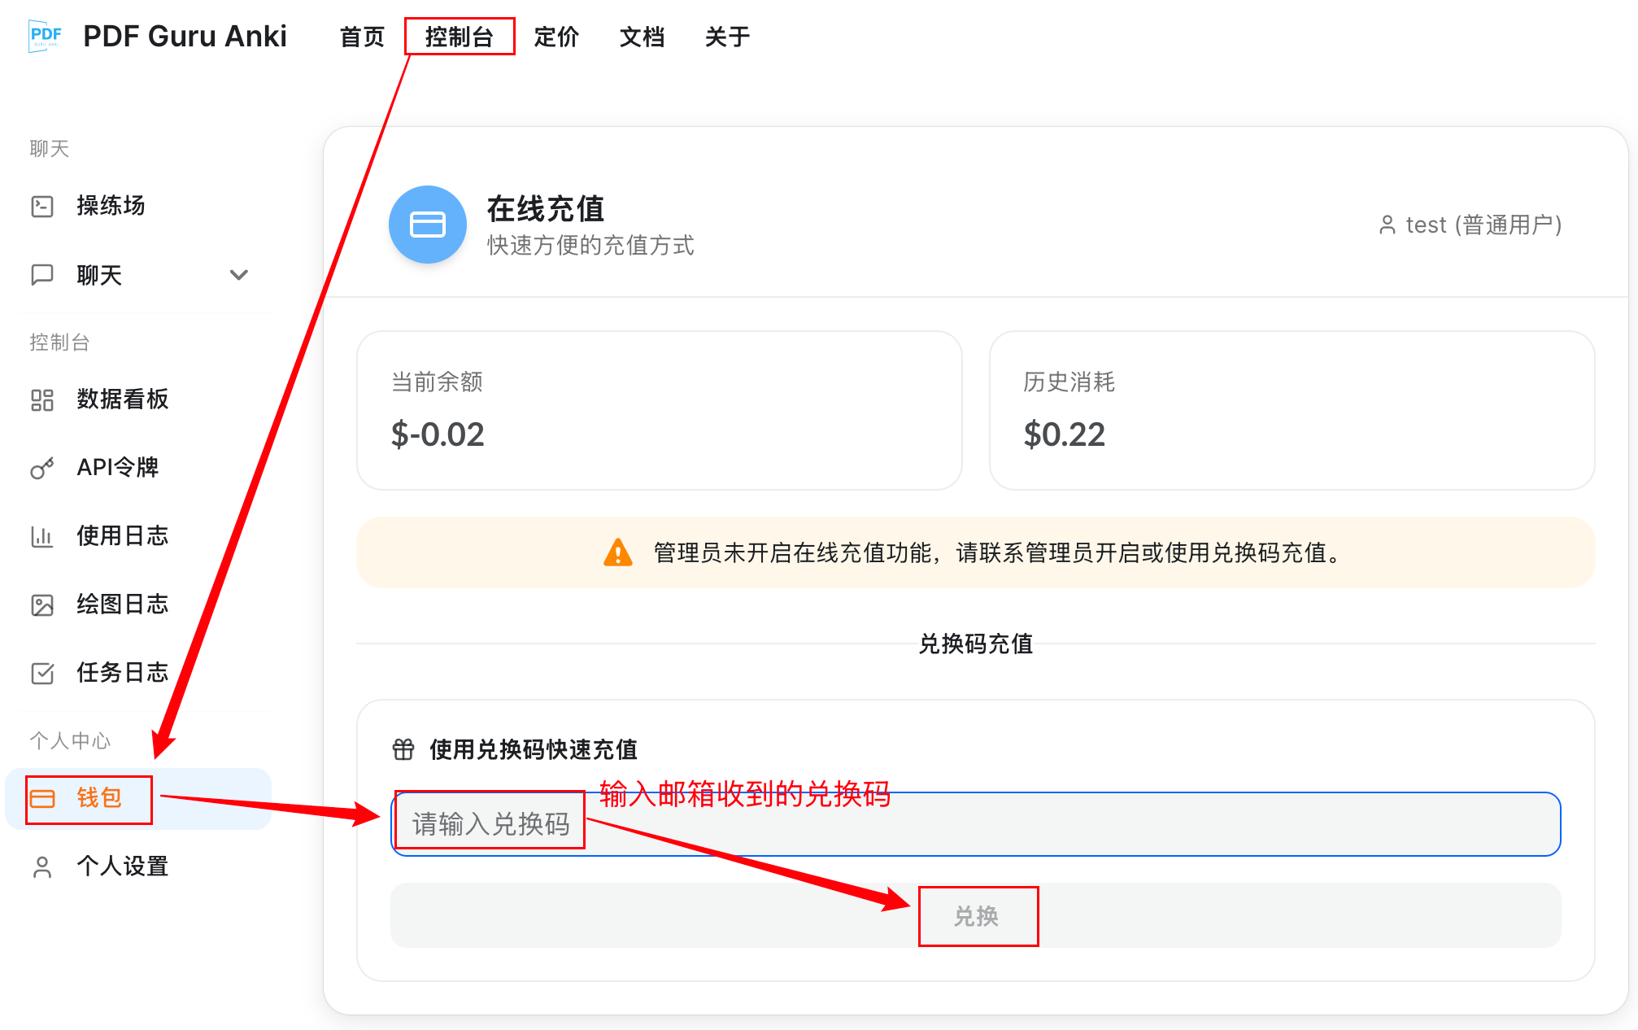Image resolution: width=1638 pixels, height=1030 pixels.
Task: Click the PDF Guru Anki logo icon
Action: (46, 36)
